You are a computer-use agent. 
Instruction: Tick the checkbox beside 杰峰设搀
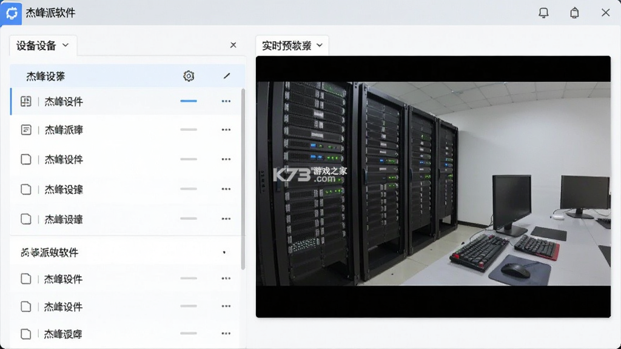point(25,189)
